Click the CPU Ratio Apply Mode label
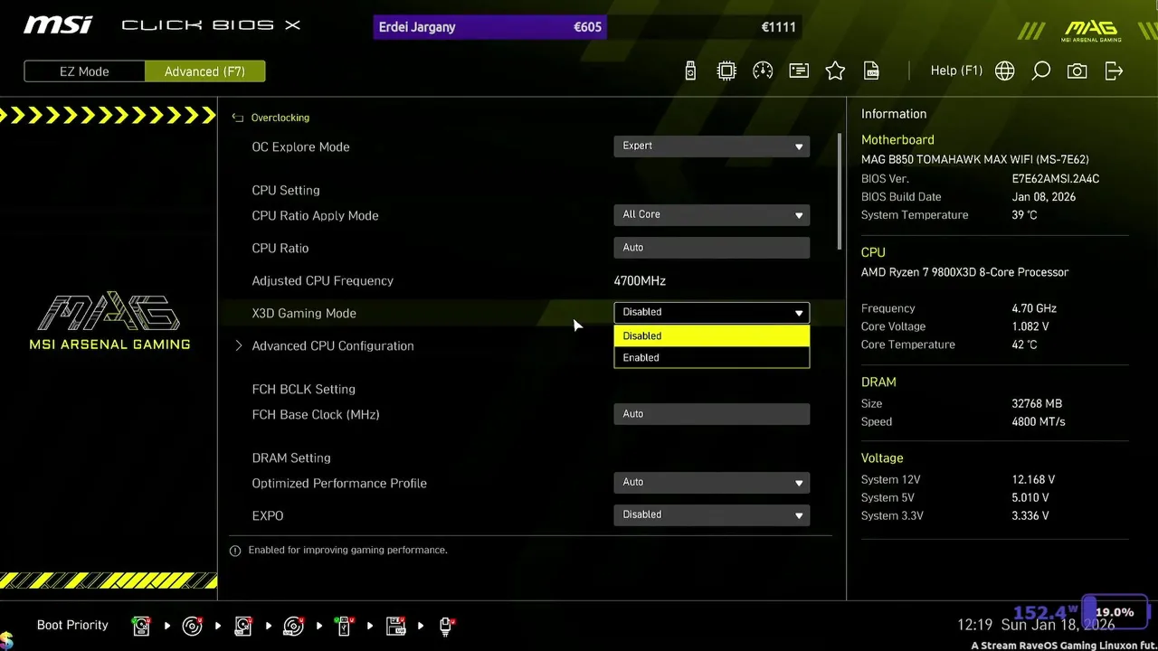This screenshot has width=1158, height=651. [x=315, y=215]
